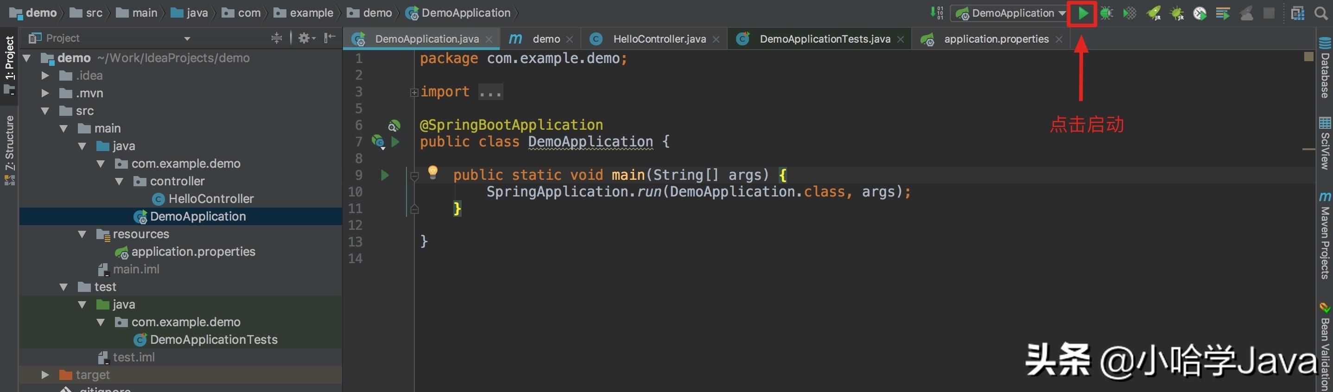This screenshot has width=1333, height=392.
Task: Click the run gutter arrow on line 7
Action: 395,142
